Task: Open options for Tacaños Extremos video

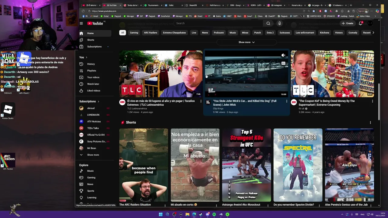Action: [201, 101]
